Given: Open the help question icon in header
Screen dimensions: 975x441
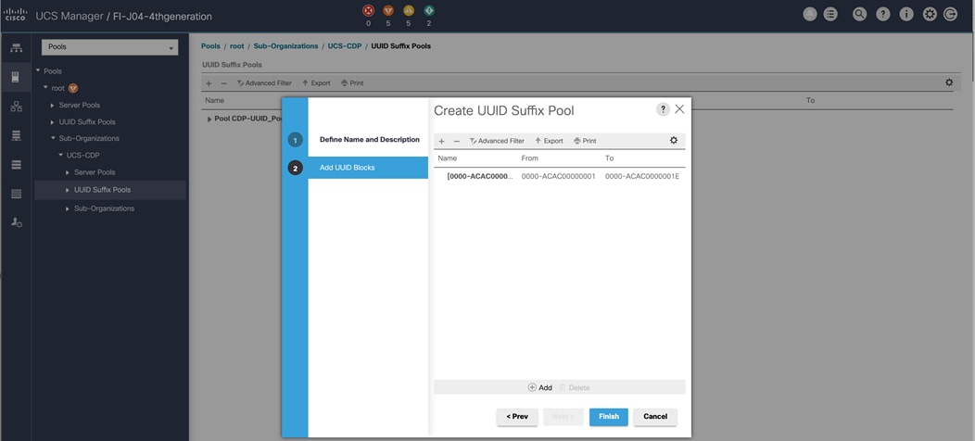Looking at the screenshot, I should 883,15.
